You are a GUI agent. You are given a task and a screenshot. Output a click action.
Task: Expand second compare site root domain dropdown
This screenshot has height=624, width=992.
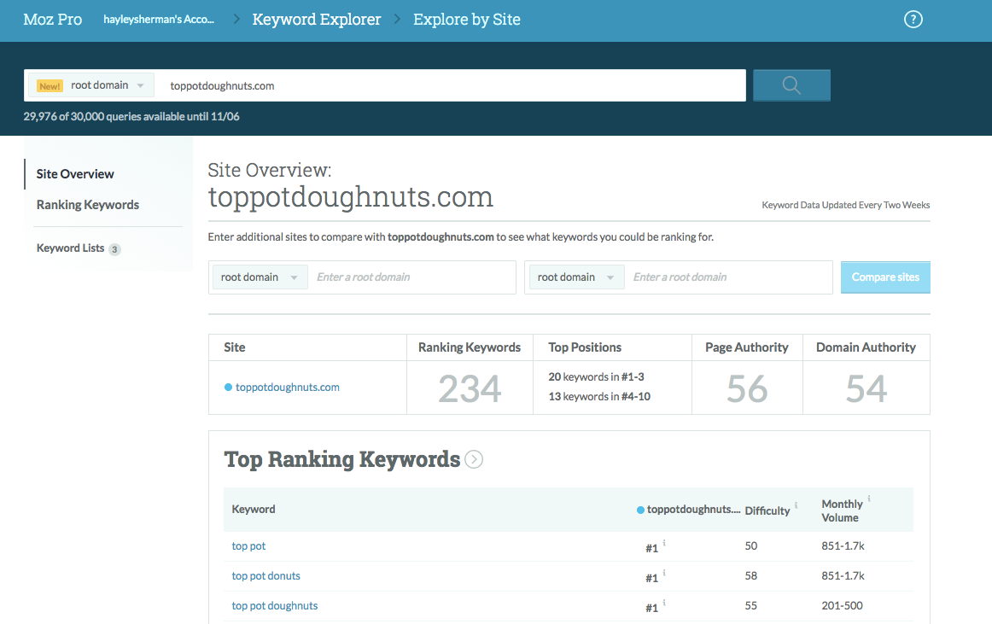coord(576,277)
